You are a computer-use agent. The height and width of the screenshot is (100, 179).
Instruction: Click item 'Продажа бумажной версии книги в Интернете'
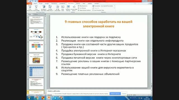click(91, 54)
